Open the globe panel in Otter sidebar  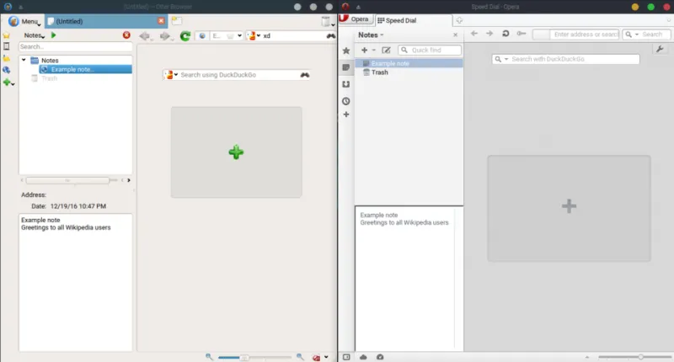[7, 70]
